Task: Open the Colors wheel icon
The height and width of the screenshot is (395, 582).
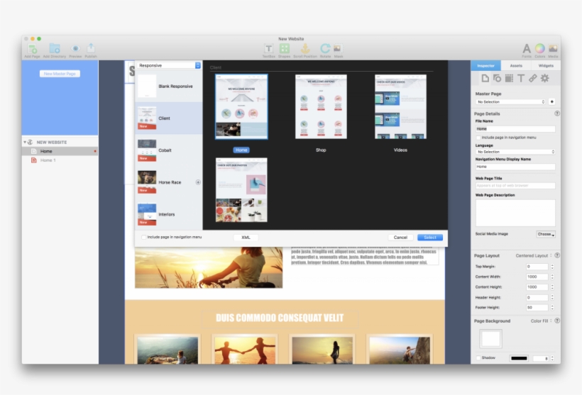Action: [x=539, y=48]
